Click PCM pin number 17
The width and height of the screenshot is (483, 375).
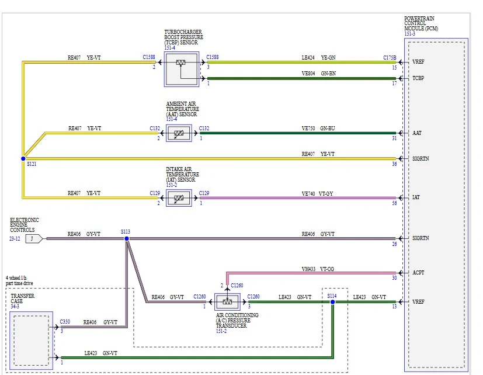[x=395, y=84]
